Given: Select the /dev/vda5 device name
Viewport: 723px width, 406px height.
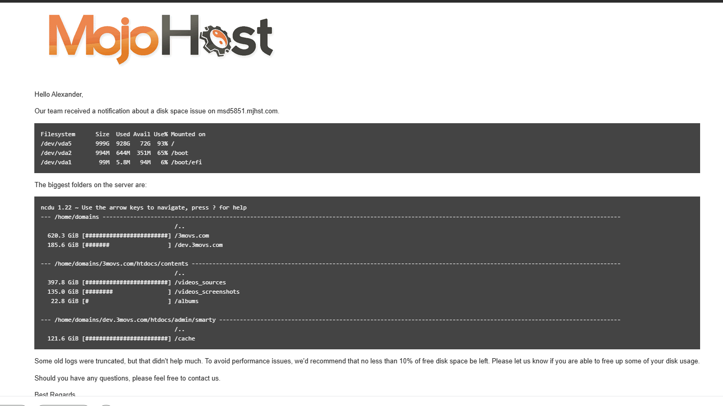Looking at the screenshot, I should [x=56, y=143].
